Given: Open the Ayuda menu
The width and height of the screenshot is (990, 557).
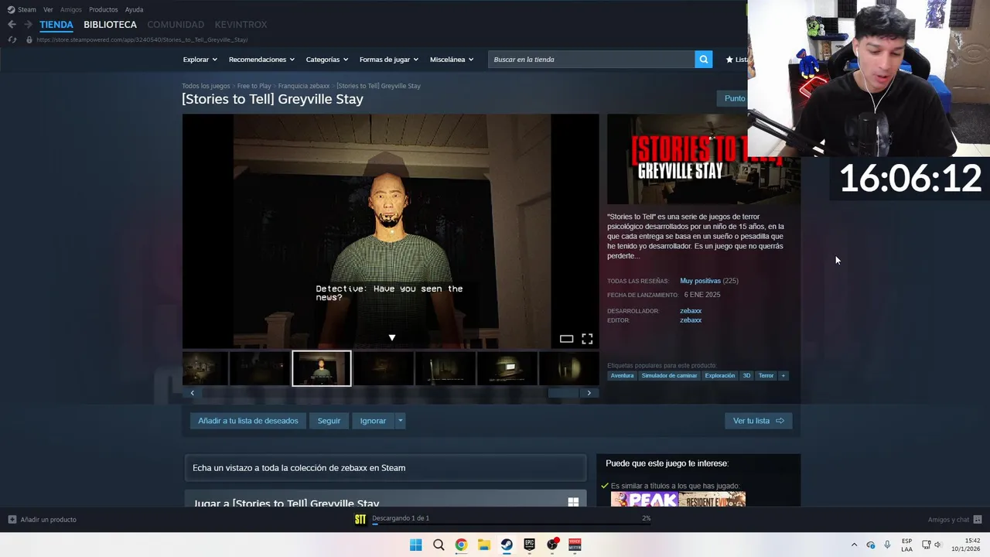Looking at the screenshot, I should point(134,9).
